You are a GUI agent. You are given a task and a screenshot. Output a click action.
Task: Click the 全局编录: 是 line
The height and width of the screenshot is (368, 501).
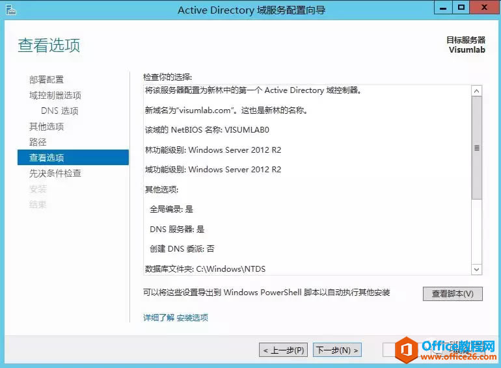(171, 209)
